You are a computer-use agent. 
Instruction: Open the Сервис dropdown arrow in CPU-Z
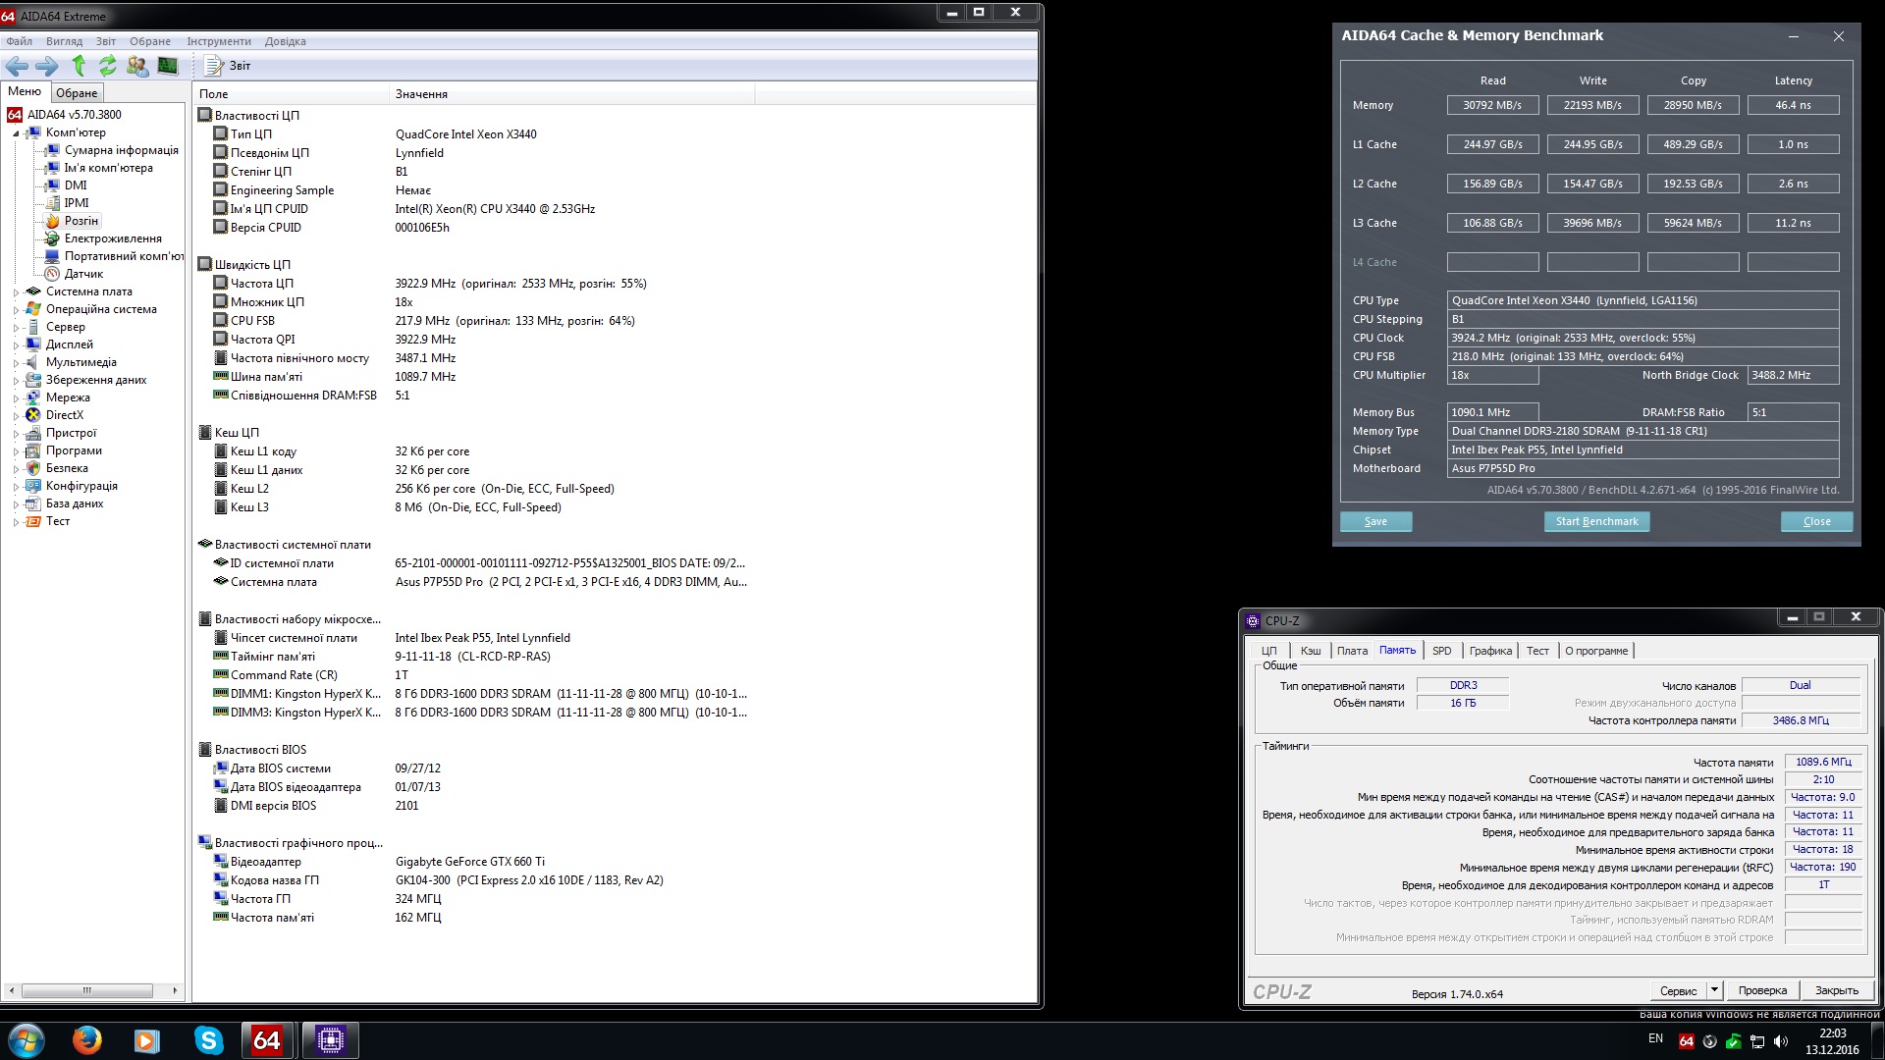(x=1714, y=990)
